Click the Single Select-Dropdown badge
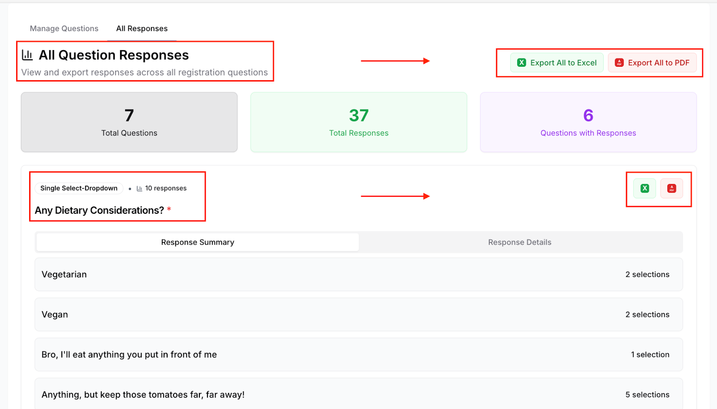The width and height of the screenshot is (717, 409). tap(79, 189)
